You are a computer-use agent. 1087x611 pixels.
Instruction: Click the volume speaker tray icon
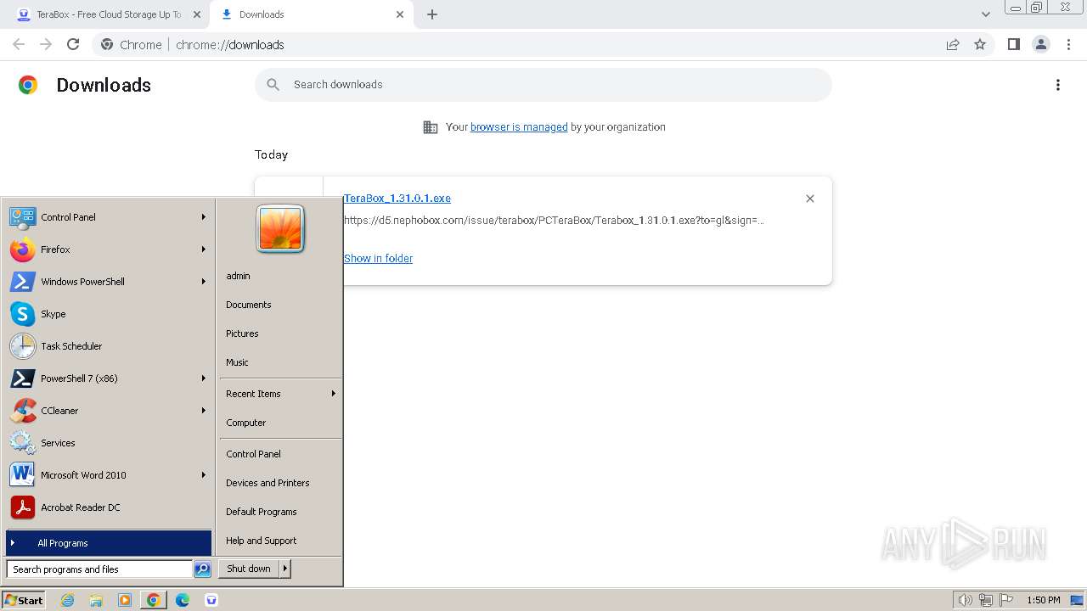point(965,600)
